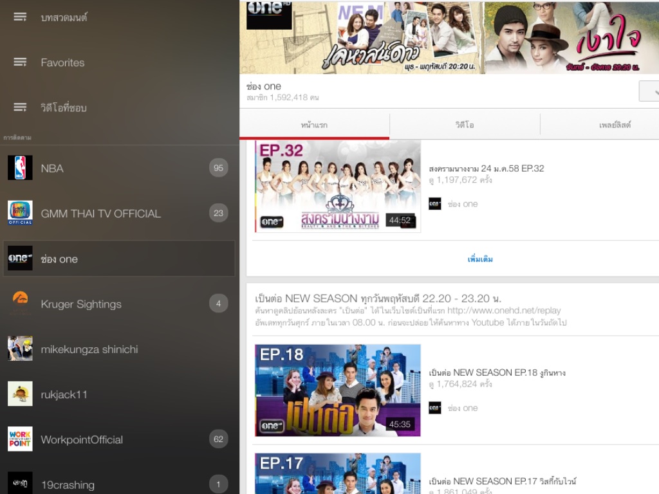Image resolution: width=659 pixels, height=494 pixels.
Task: View NBA unread count badge 95
Action: pos(219,168)
